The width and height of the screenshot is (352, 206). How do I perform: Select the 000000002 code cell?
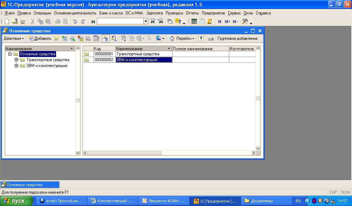point(104,60)
